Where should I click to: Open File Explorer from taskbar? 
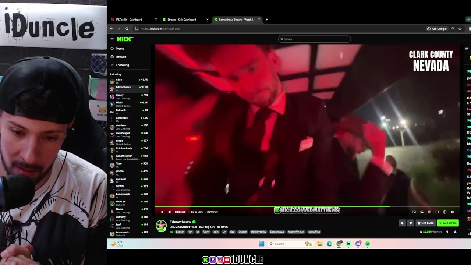(320, 244)
